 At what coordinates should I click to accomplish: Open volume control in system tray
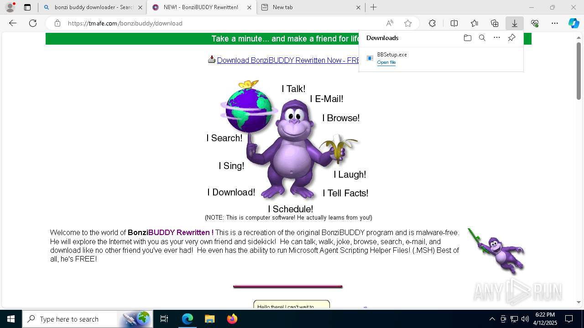525,319
